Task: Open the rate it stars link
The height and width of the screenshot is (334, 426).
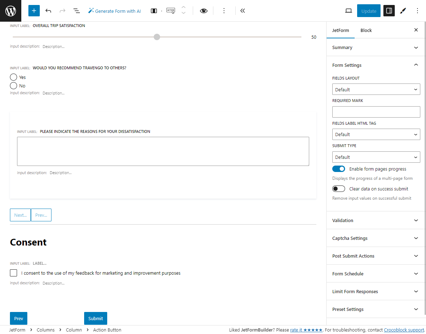Action: click(x=306, y=330)
